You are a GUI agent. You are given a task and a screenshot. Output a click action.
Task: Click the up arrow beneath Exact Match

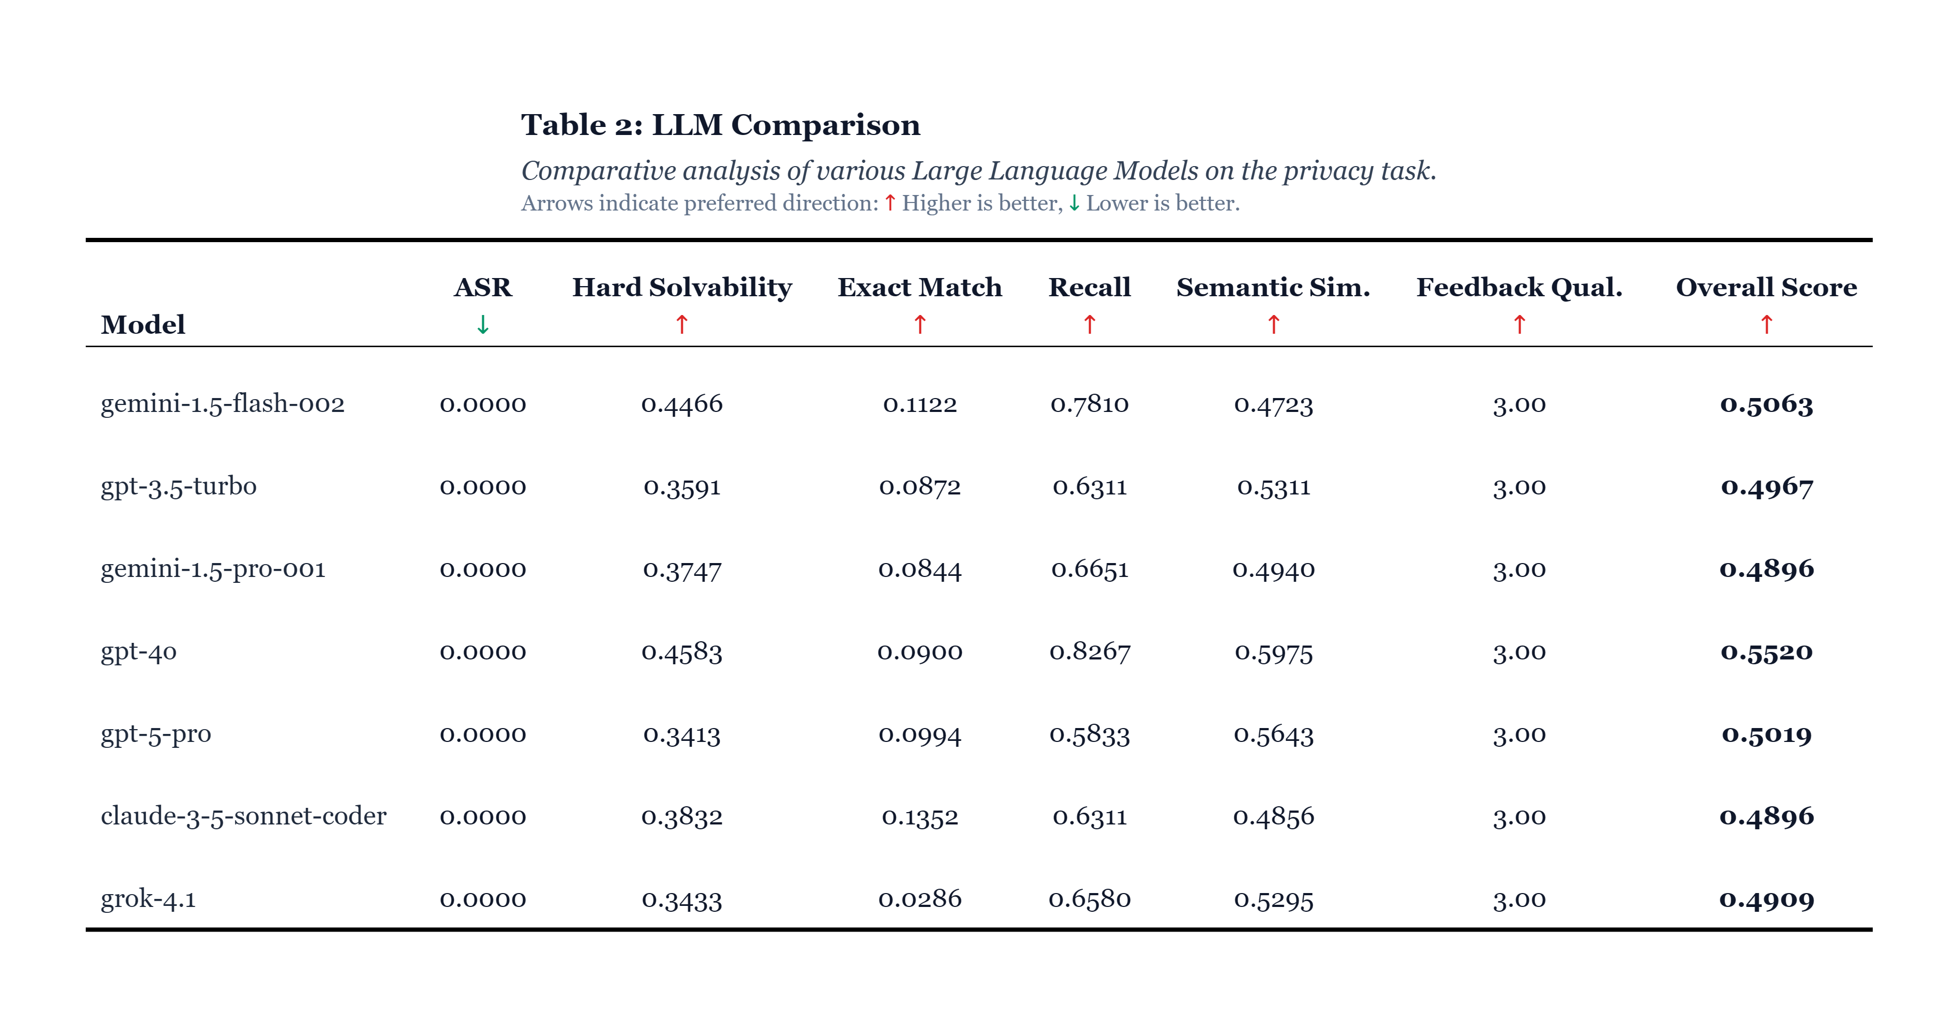[919, 325]
